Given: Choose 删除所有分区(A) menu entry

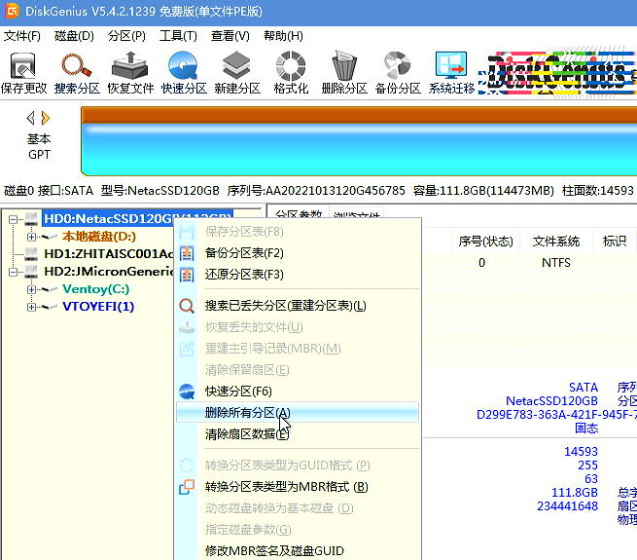Looking at the screenshot, I should click(x=298, y=413).
